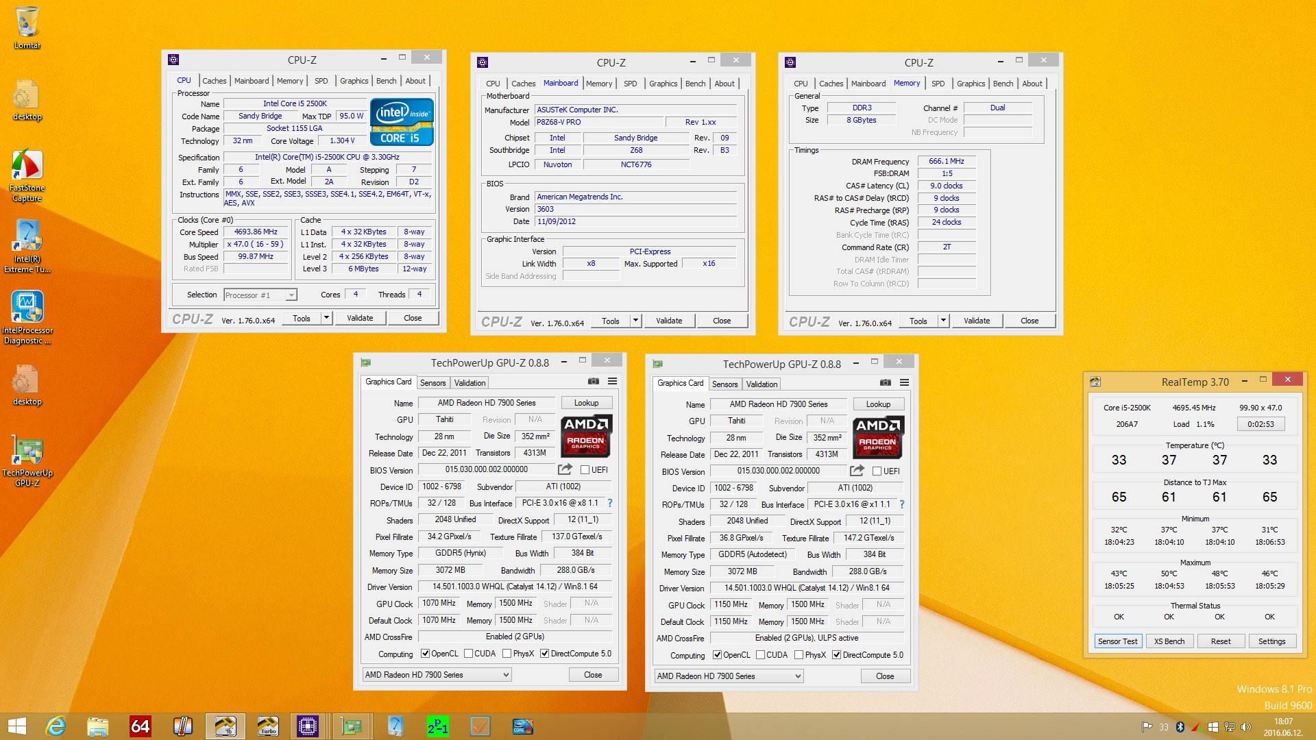Toggle CUDA checkbox in right GPU-Z window
Image resolution: width=1316 pixels, height=740 pixels.
(x=761, y=655)
